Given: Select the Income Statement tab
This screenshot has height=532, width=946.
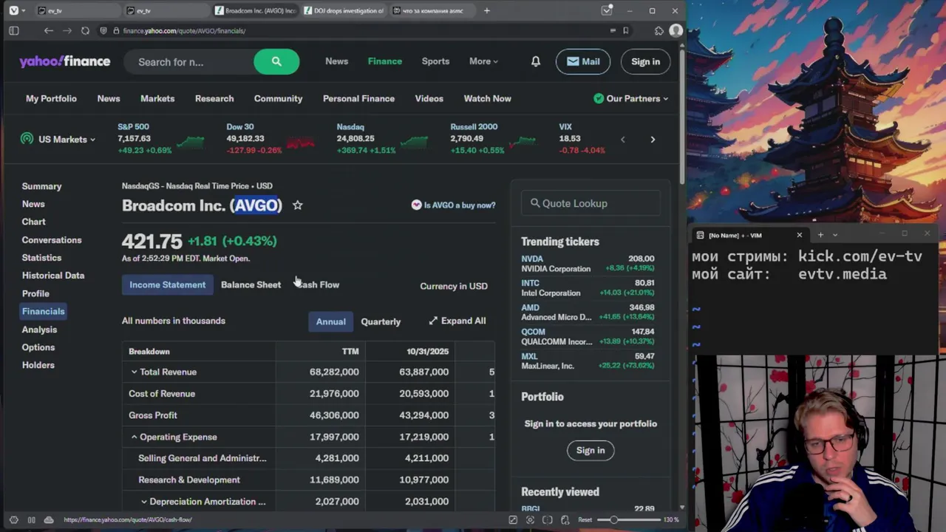Looking at the screenshot, I should point(168,284).
